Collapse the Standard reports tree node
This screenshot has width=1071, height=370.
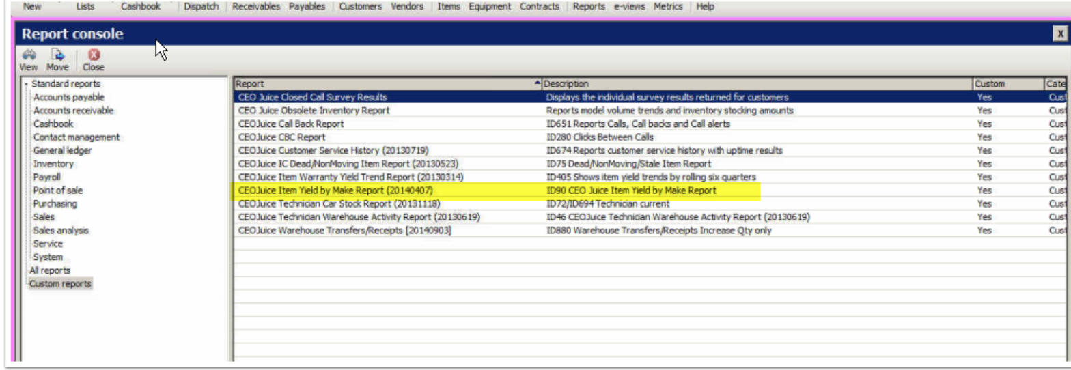pos(26,84)
